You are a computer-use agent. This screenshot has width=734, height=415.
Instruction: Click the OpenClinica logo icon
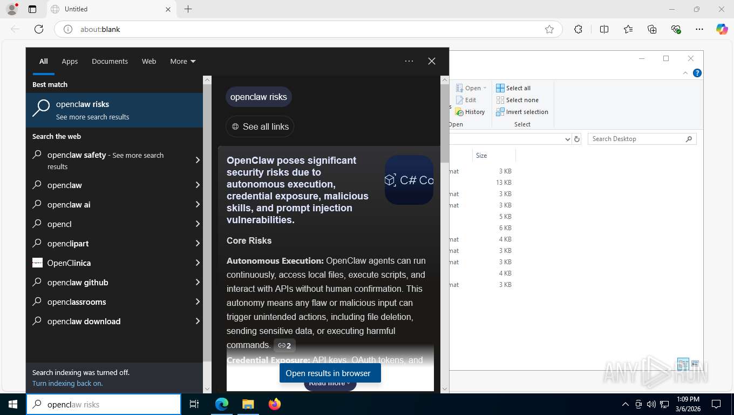37,263
